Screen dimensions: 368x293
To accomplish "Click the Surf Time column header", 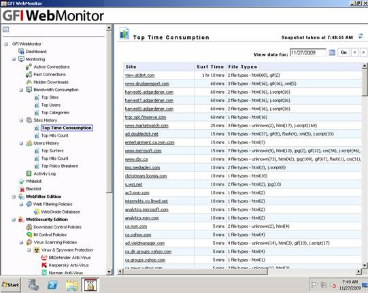I will click(210, 67).
